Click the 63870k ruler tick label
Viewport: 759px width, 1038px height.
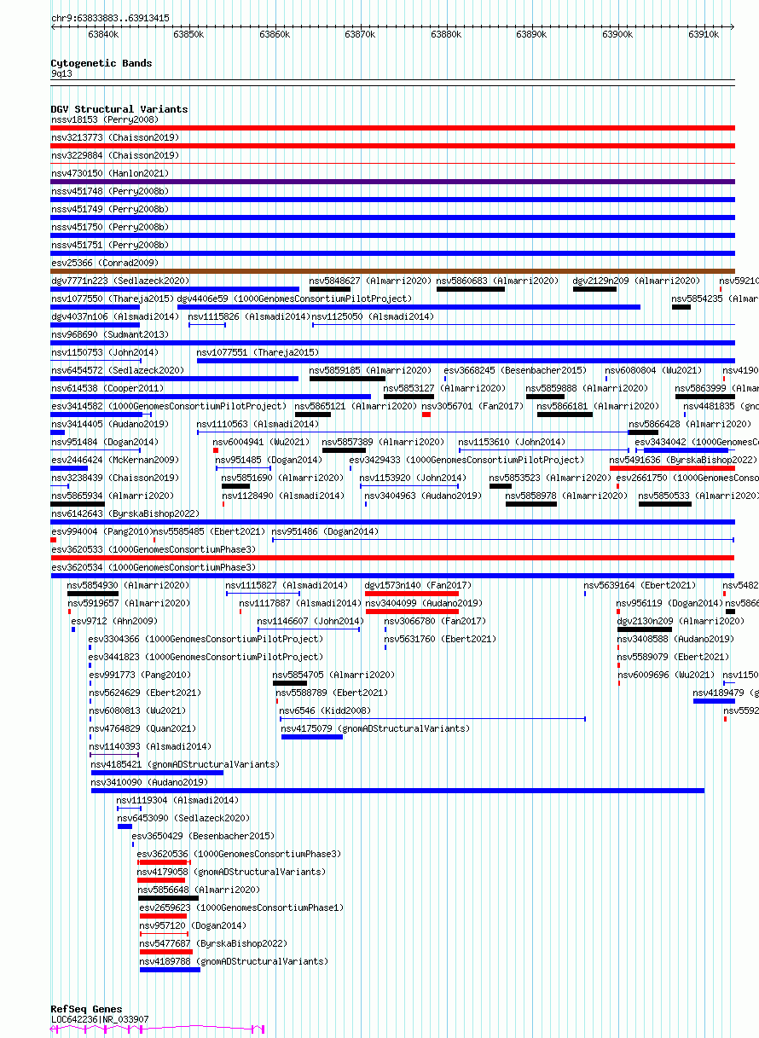pyautogui.click(x=360, y=34)
